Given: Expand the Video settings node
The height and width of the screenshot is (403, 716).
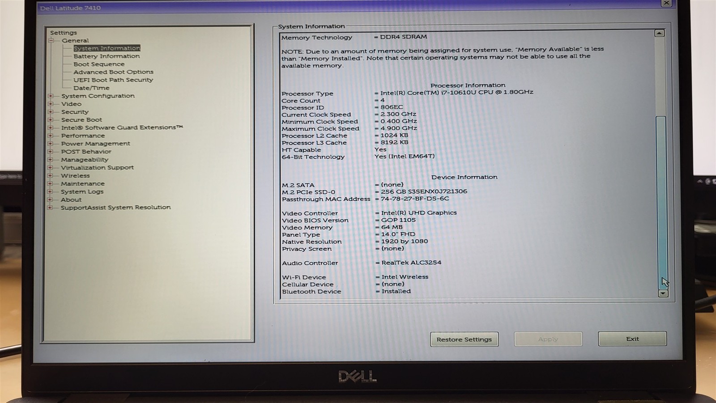Looking at the screenshot, I should tap(51, 104).
